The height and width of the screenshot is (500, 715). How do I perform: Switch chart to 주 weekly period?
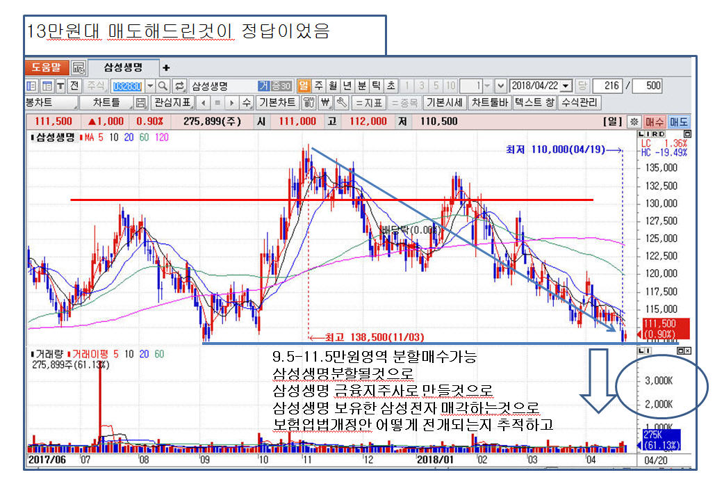tap(317, 85)
